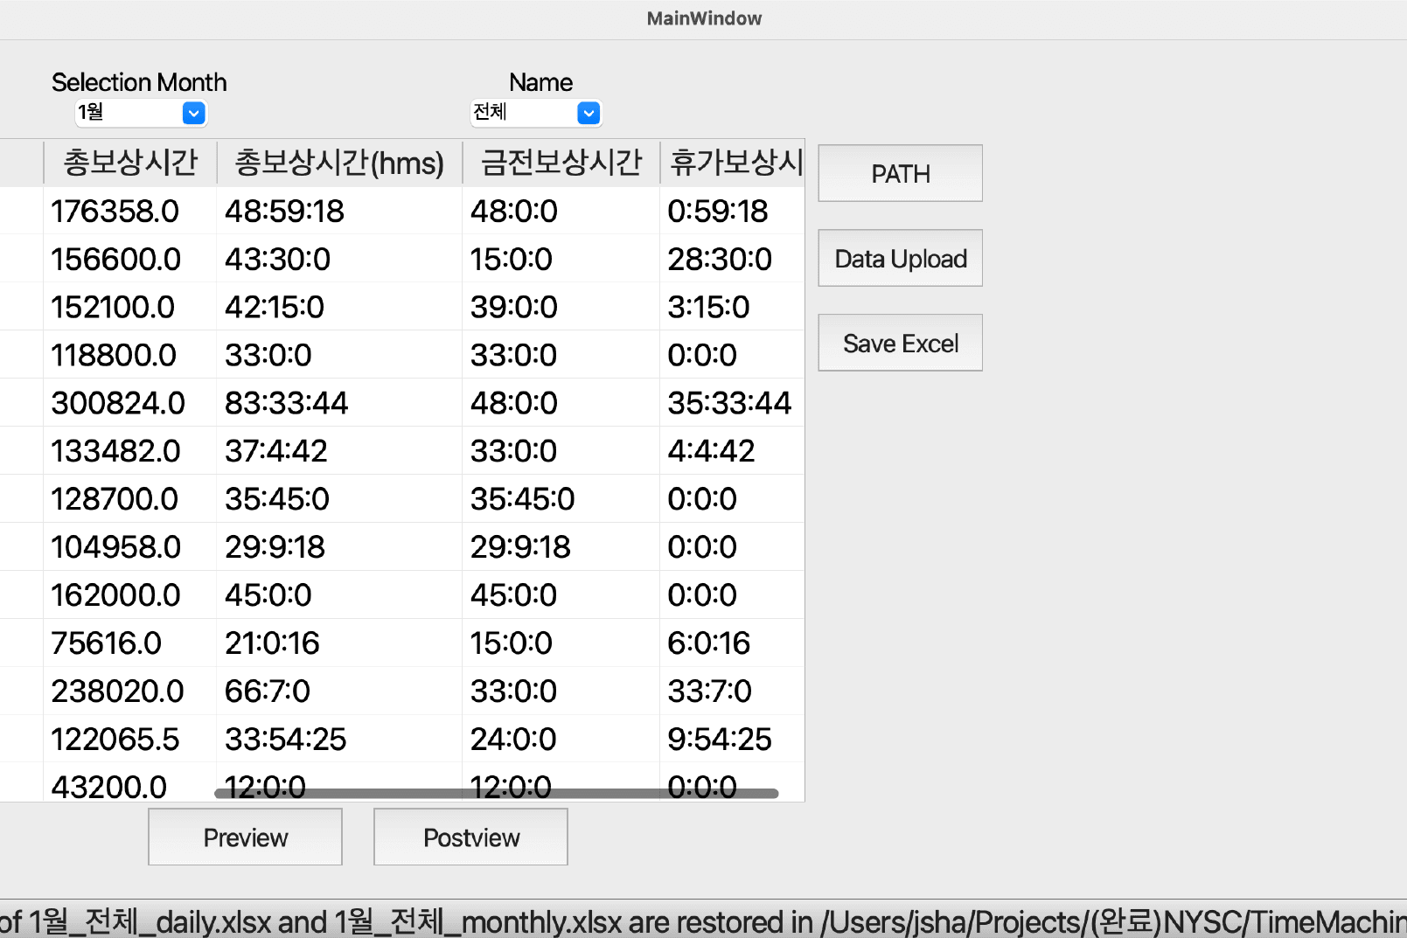Image resolution: width=1407 pixels, height=938 pixels.
Task: Select cell 176358.0
Action: [130, 211]
